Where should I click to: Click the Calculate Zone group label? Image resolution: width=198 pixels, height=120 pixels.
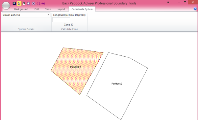(x=69, y=29)
